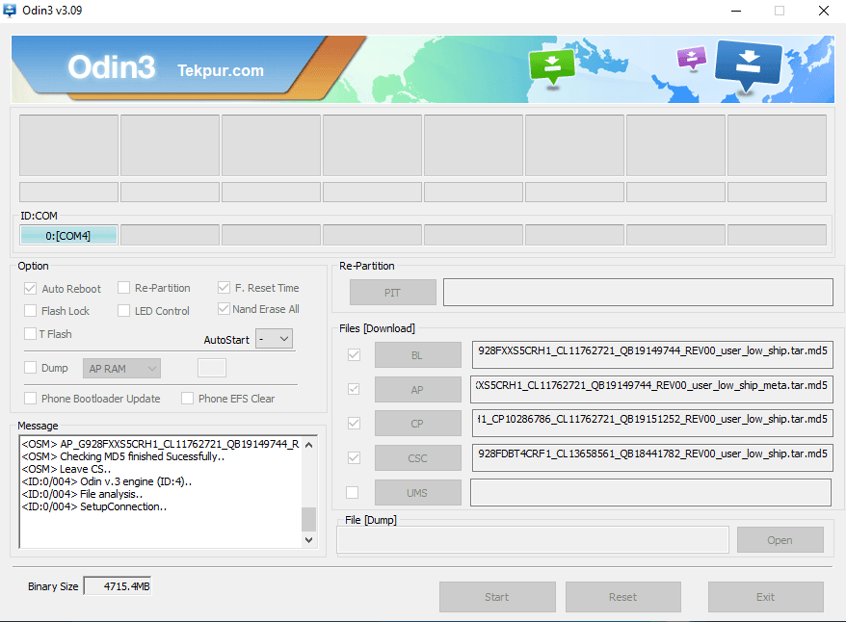
Task: Click the Binary Size value 4715.4MB
Action: pyautogui.click(x=118, y=586)
